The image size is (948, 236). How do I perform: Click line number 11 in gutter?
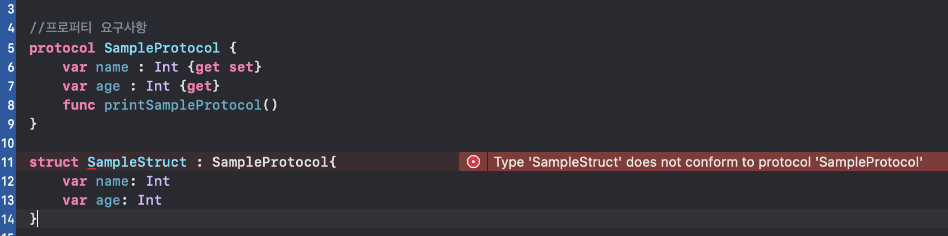pos(7,162)
